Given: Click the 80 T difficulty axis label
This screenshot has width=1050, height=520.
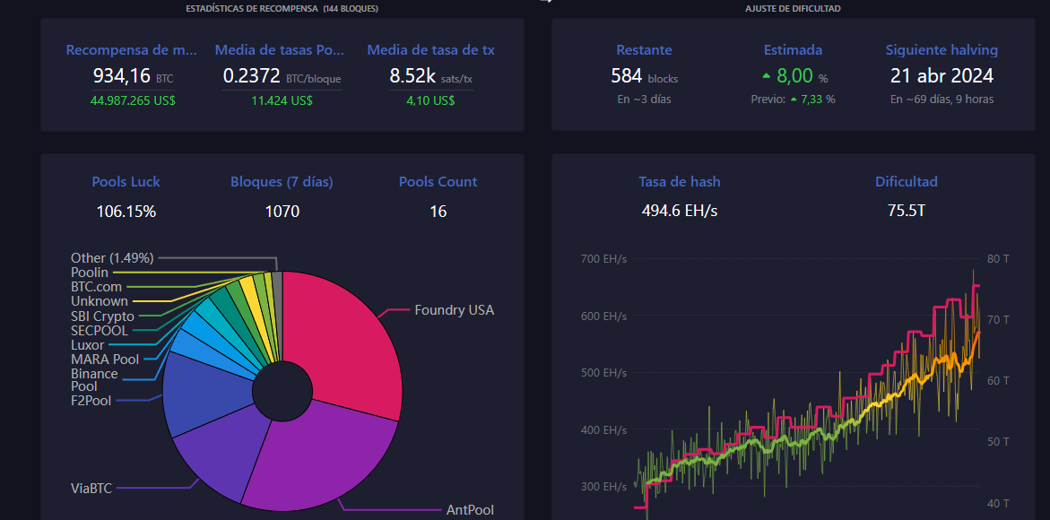Looking at the screenshot, I should click(998, 258).
